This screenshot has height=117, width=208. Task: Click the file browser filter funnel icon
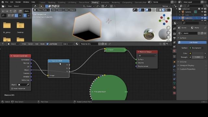pyautogui.click(x=25, y=16)
